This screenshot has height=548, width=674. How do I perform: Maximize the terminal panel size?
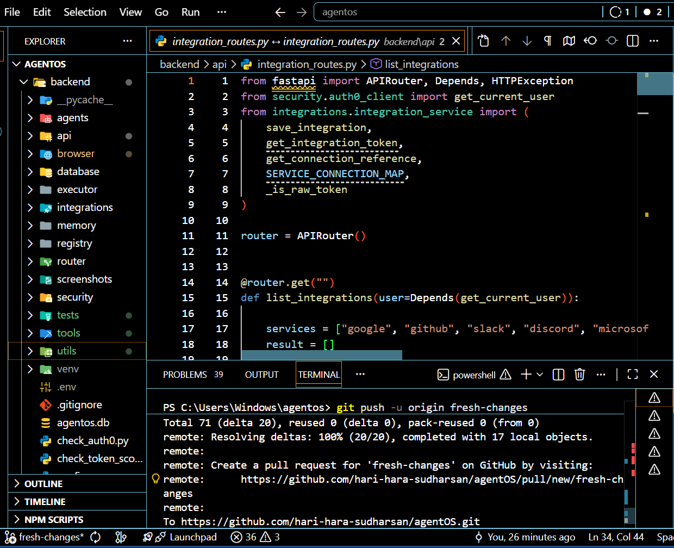(x=632, y=375)
